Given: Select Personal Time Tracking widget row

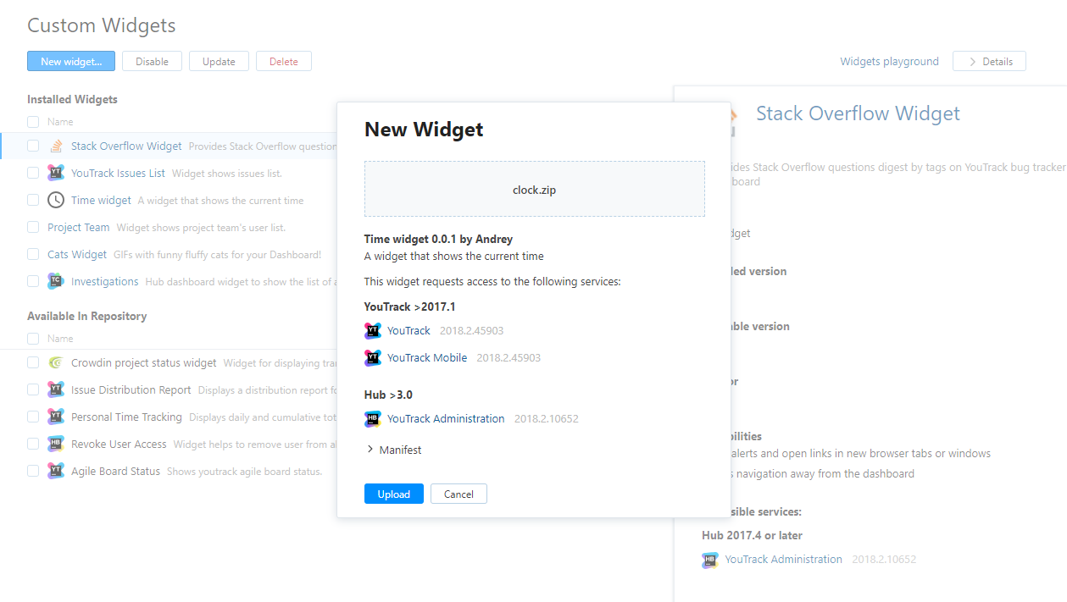Looking at the screenshot, I should click(126, 417).
